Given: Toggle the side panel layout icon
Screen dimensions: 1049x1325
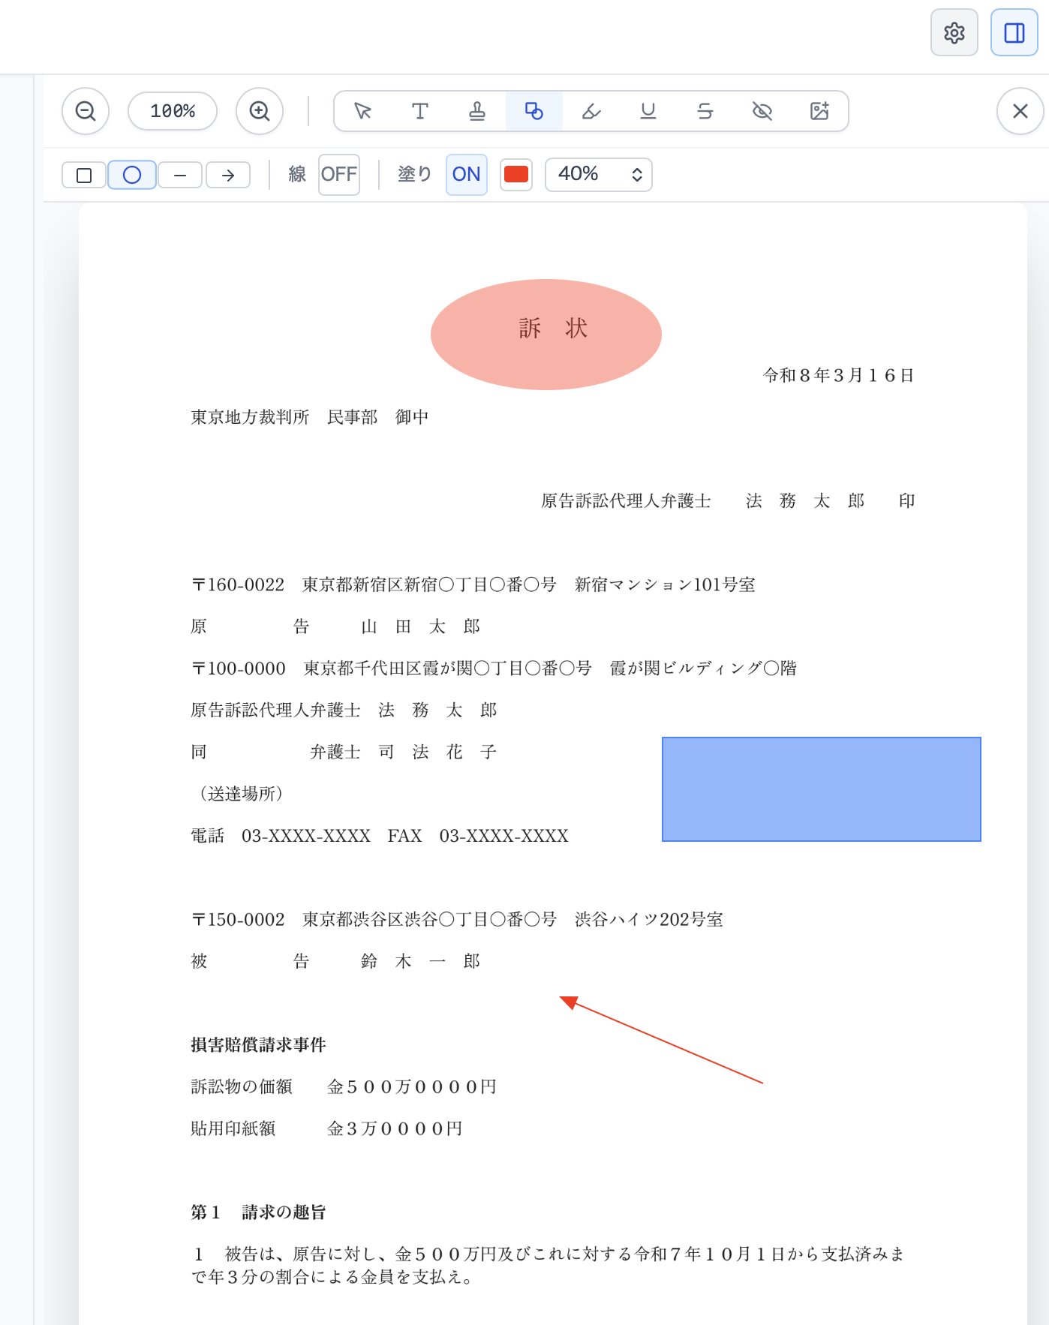Looking at the screenshot, I should tap(1014, 33).
